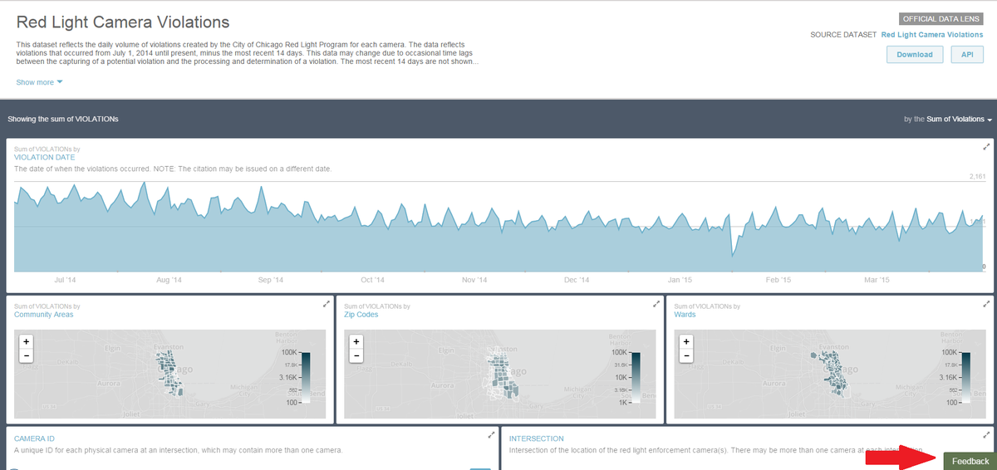Zoom out on Wards map

tap(686, 355)
